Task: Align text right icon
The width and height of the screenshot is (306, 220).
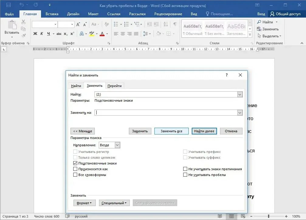Action: [x=129, y=34]
